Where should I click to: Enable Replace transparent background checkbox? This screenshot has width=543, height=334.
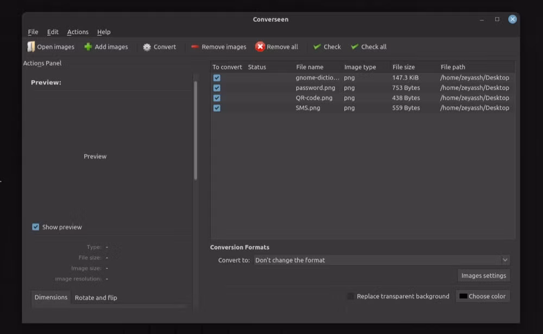point(350,296)
